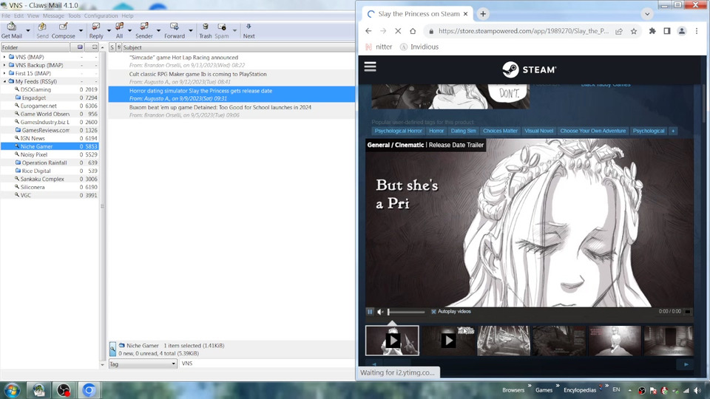Open the View menu
The height and width of the screenshot is (399, 710).
(x=33, y=16)
